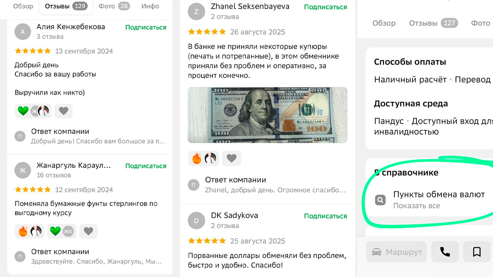Save place with the bookmark icon
The height and width of the screenshot is (277, 493).
click(x=477, y=252)
